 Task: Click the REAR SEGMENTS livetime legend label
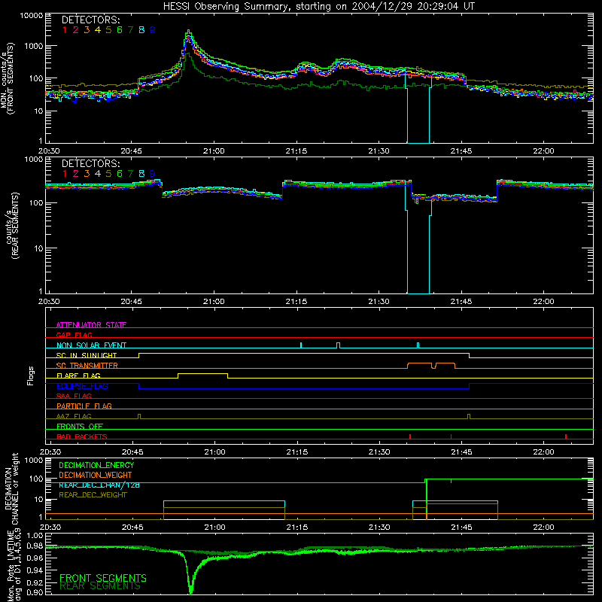pos(100,586)
